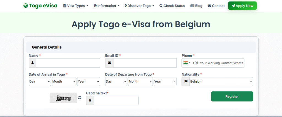Click the green Register button
This screenshot has height=117, width=282.
[232, 96]
